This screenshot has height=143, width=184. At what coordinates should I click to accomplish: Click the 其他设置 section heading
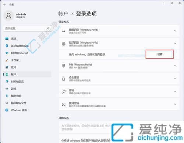point(64,118)
